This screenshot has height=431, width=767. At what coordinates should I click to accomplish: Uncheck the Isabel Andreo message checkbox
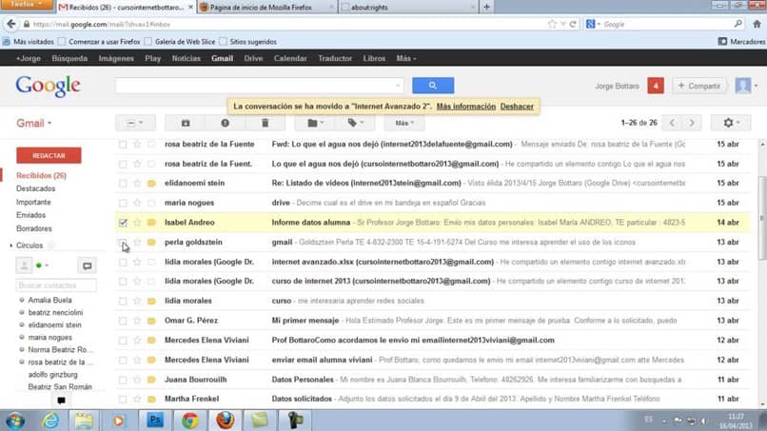click(x=123, y=223)
